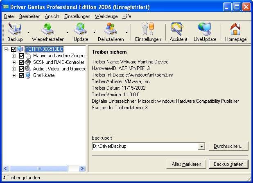Select Audio-, Video- und Gamecontroller label
The width and height of the screenshot is (253, 183).
59,69
